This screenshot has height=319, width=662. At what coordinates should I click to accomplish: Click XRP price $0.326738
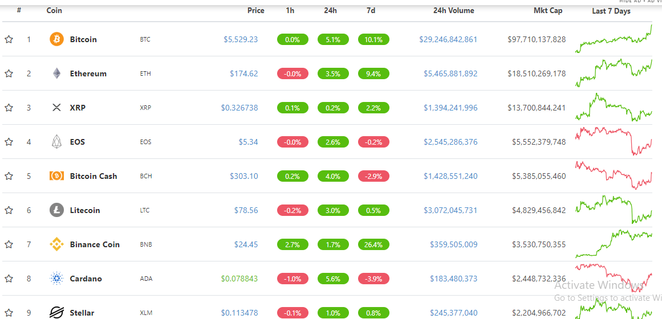click(x=239, y=108)
